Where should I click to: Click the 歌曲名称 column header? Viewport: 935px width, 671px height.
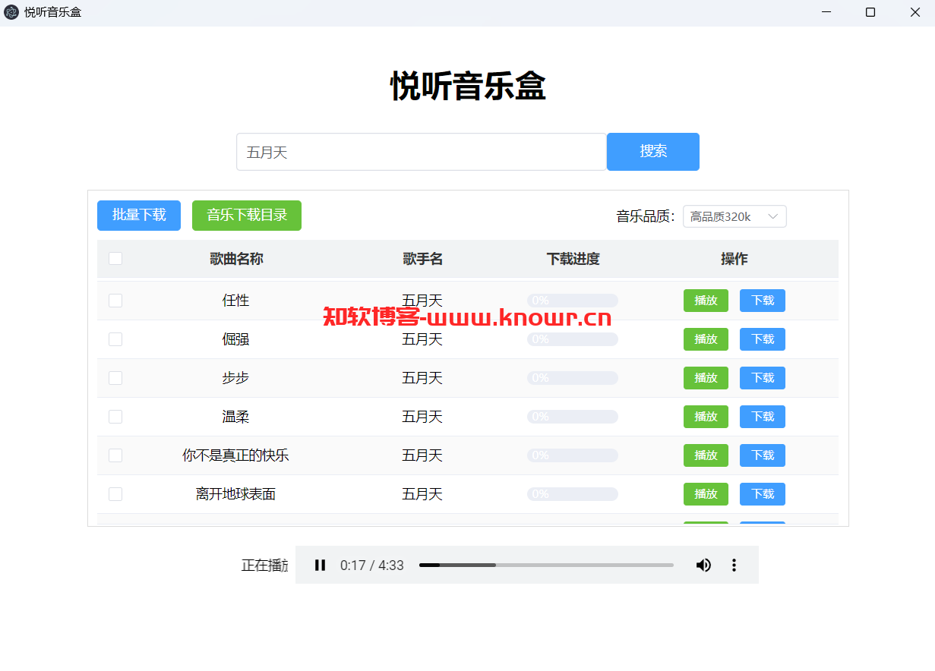tap(236, 259)
